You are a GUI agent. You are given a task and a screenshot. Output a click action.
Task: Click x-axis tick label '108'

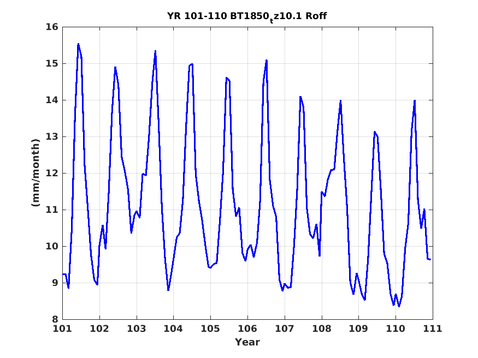tap(321, 329)
